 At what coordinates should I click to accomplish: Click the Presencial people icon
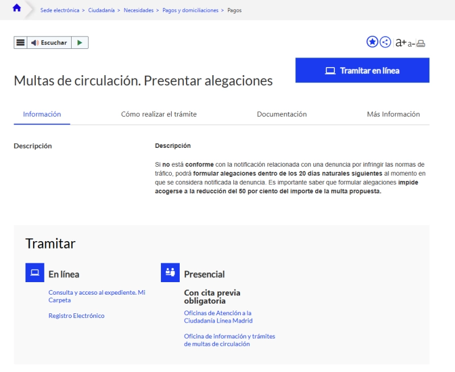point(170,273)
